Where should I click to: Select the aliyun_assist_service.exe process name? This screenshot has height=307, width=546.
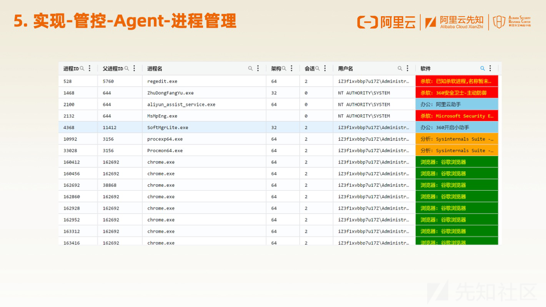coord(181,105)
